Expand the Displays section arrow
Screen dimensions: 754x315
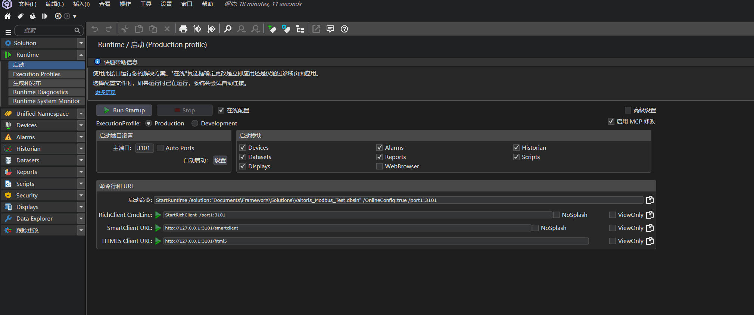coord(81,207)
